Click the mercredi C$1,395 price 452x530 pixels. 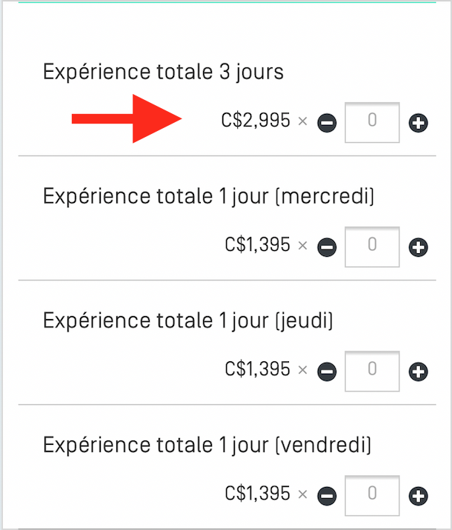(257, 245)
